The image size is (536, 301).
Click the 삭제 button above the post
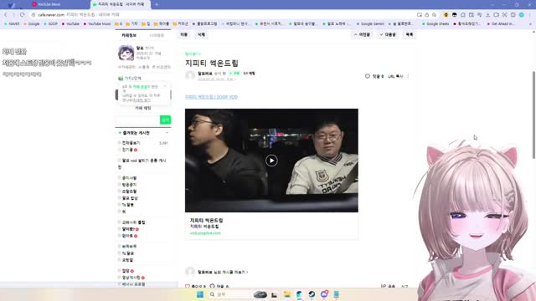[201, 34]
